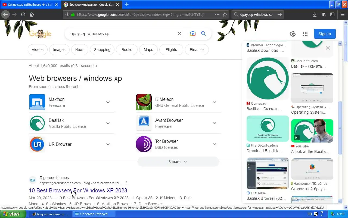
Task: Expand the Tor Browser entry chevron
Action: [x=215, y=144]
